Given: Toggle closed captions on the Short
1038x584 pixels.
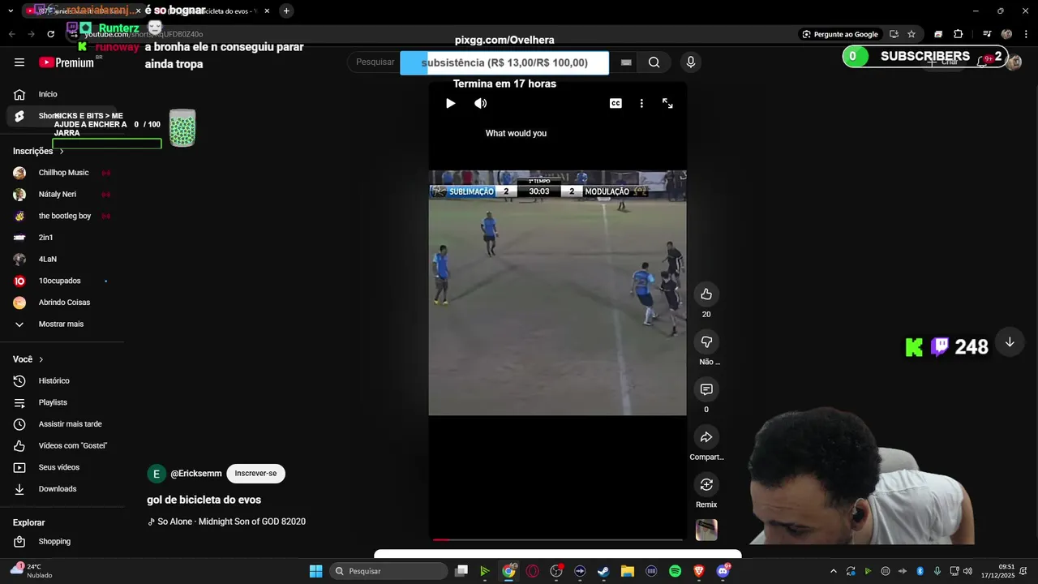Looking at the screenshot, I should (616, 103).
